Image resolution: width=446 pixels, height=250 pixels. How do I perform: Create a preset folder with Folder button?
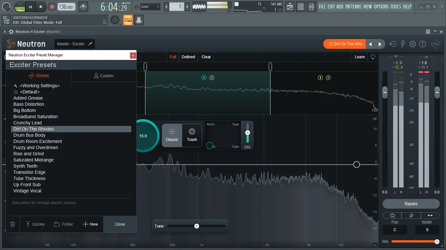[63, 224]
